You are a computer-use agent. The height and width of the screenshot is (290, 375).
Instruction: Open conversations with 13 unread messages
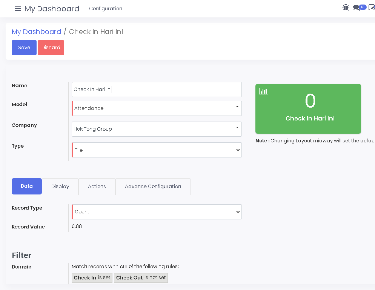click(x=358, y=7)
